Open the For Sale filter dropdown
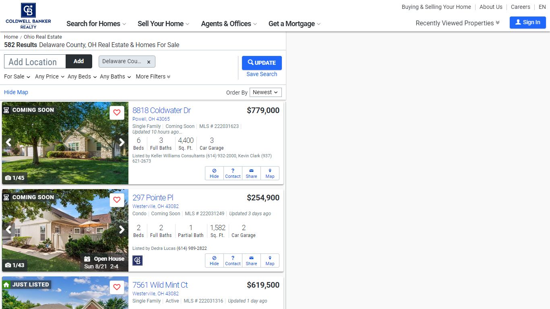This screenshot has width=550, height=309. click(17, 76)
